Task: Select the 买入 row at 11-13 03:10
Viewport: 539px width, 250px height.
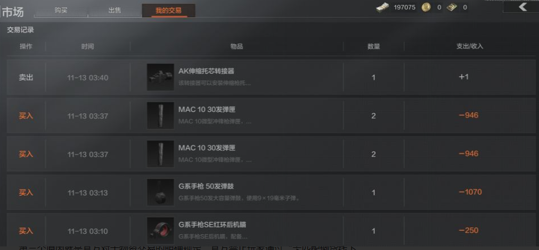Action: (271, 231)
